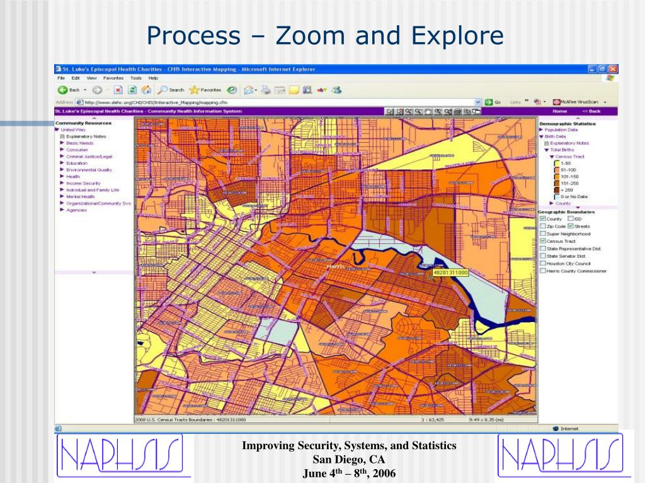Enable the Super Neighborhood checkbox
Viewport: 645px width, 483px height.
[542, 233]
